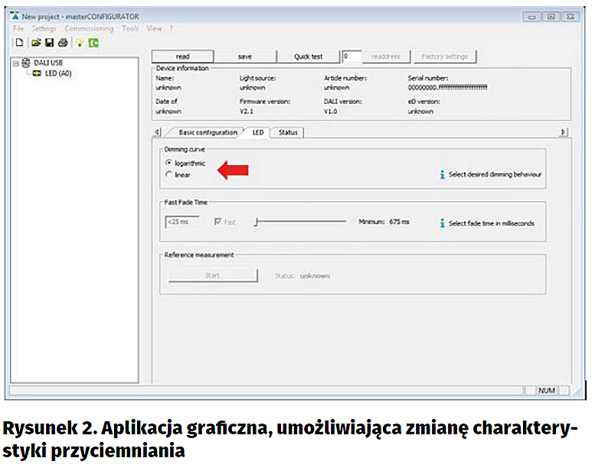Click the green toolbar icon after the light bulb
The image size is (592, 471).
coord(93,43)
